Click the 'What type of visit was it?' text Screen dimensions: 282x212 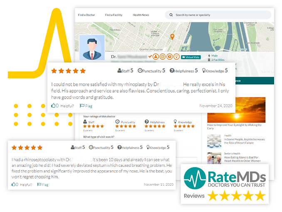99,137
